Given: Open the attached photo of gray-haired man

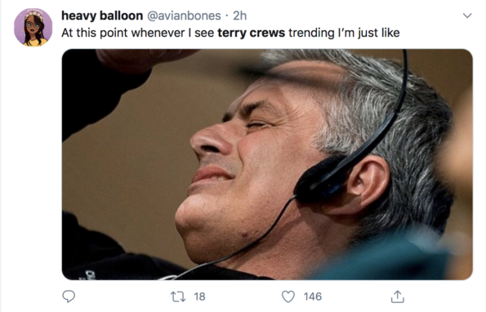Looking at the screenshot, I should click(x=267, y=164).
